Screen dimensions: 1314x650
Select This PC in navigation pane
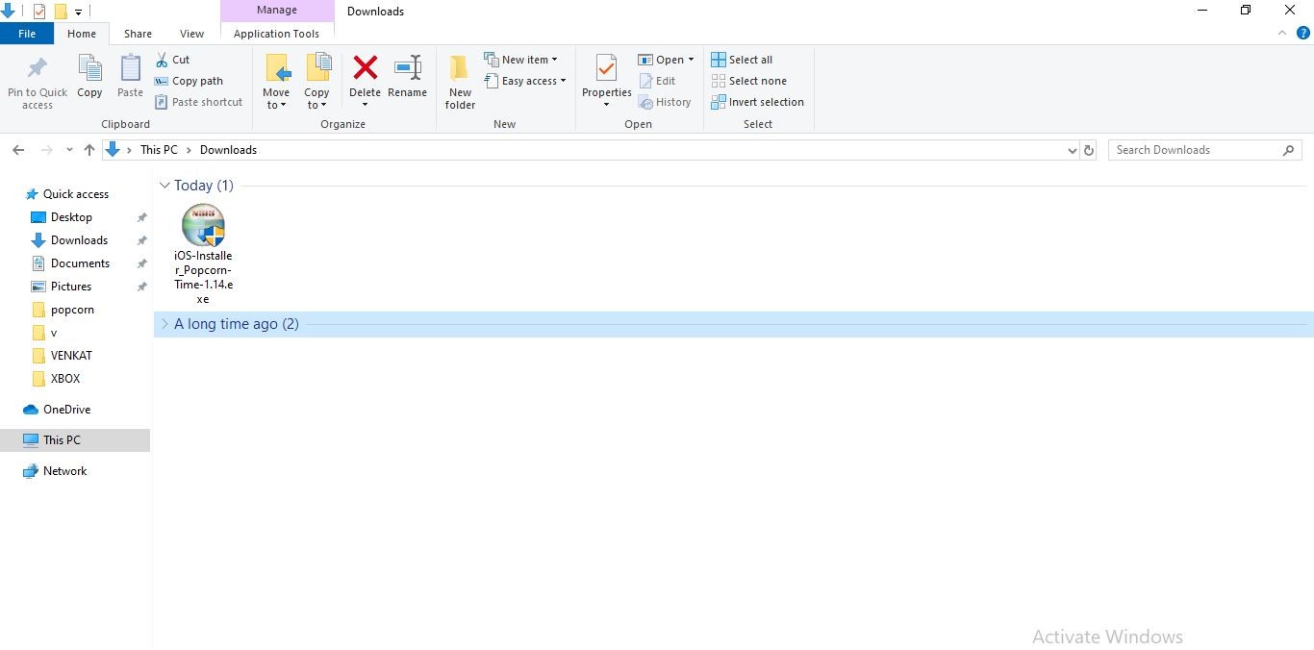coord(75,440)
